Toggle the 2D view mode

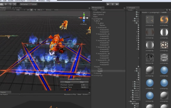(28, 10)
